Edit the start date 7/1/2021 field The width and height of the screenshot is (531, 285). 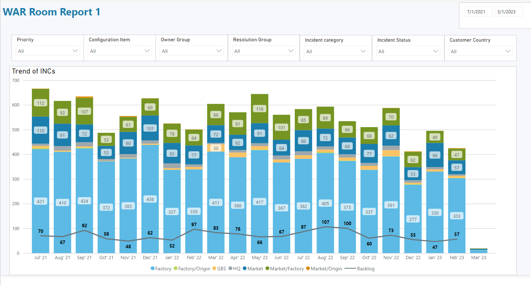[x=478, y=12]
